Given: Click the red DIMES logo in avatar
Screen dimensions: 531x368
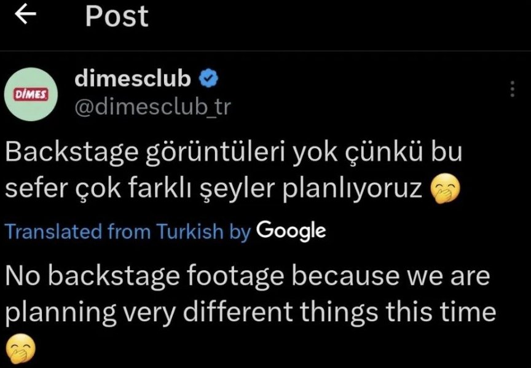Looking at the screenshot, I should pos(31,95).
